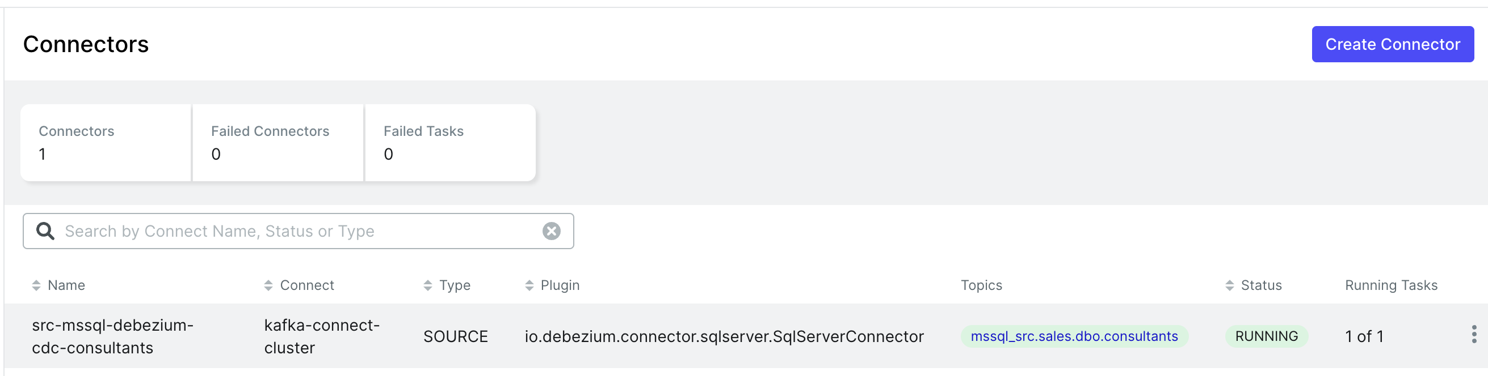
Task: Open the src-mssql-debezium-cdc-consultants connector
Action: (112, 336)
